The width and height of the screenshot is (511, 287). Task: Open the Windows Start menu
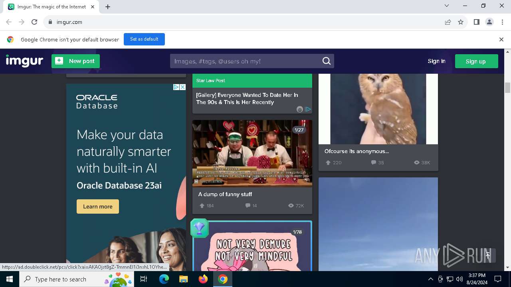[x=10, y=279]
